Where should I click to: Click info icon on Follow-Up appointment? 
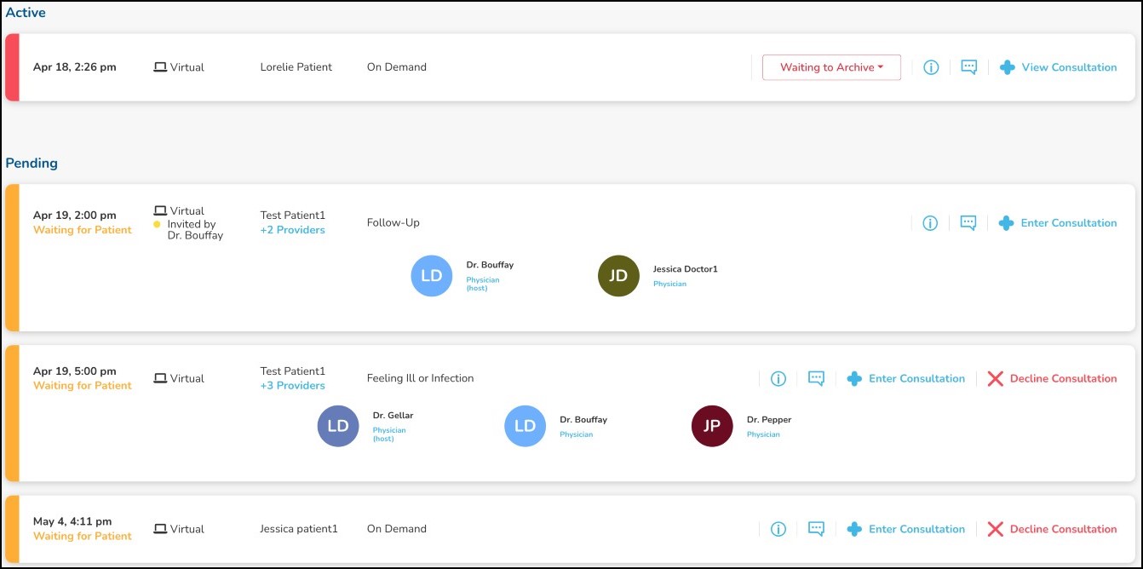(x=930, y=223)
